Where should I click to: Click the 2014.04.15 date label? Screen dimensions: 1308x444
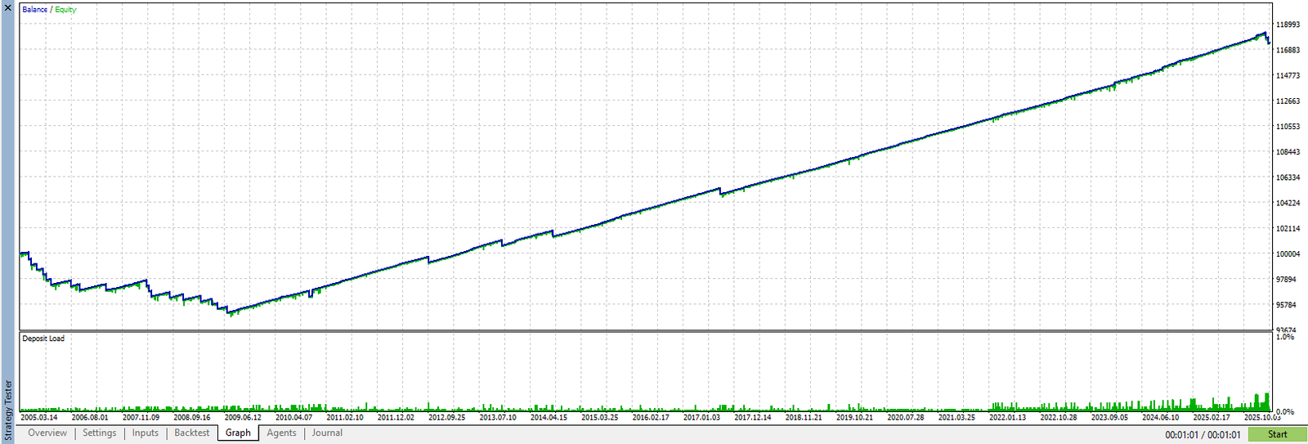pos(549,418)
